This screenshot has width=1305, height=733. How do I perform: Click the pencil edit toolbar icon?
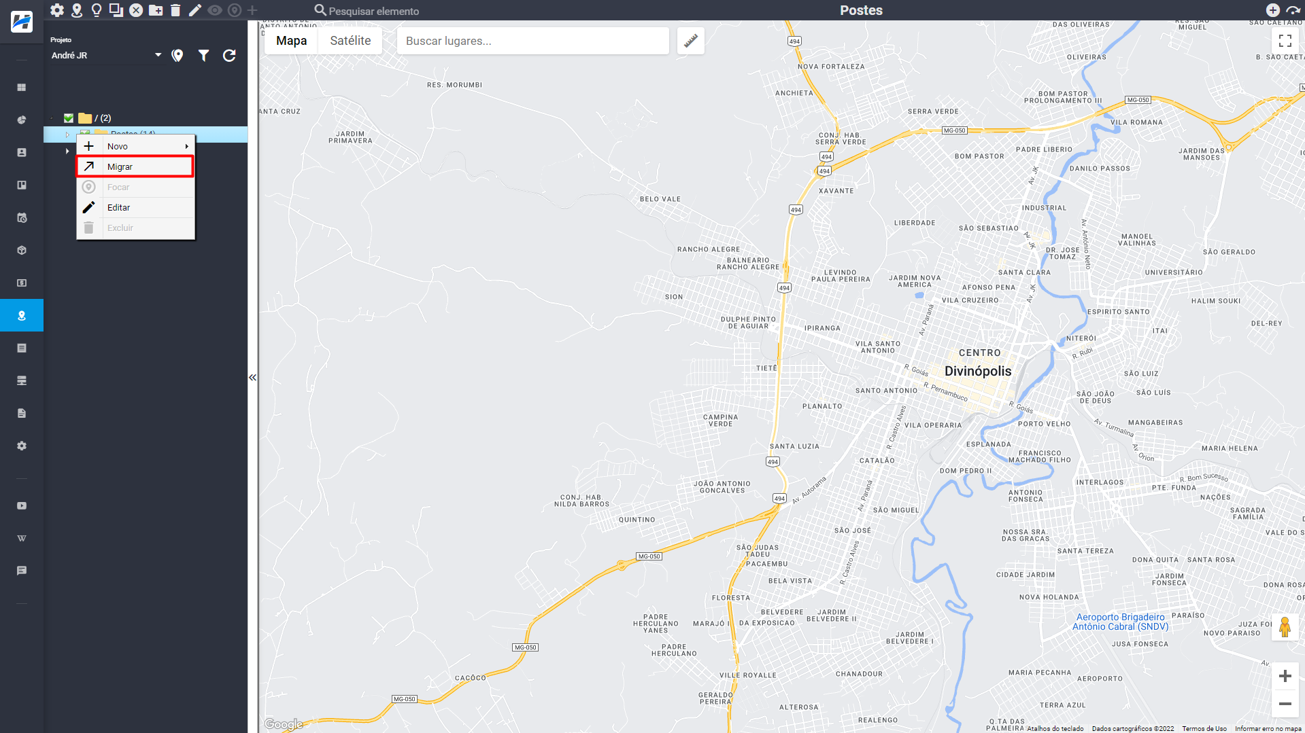195,10
